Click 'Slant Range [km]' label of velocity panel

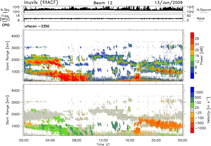click(x=7, y=110)
